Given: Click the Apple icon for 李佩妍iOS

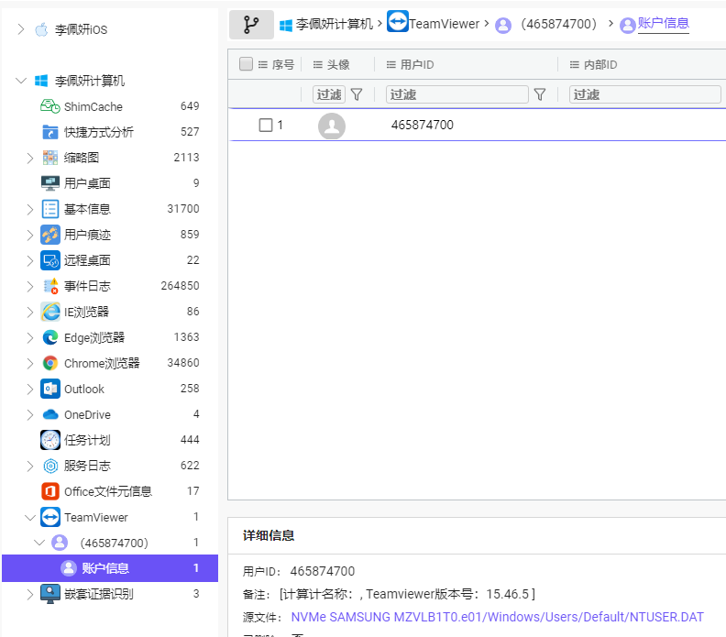Looking at the screenshot, I should click(41, 29).
